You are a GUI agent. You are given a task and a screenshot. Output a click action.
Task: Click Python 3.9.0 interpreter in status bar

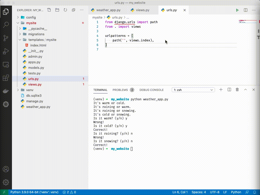tap(34, 192)
